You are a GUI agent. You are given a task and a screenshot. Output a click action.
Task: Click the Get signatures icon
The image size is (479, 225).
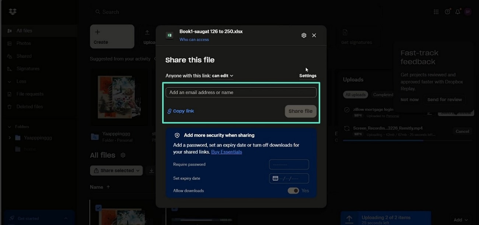345,33
